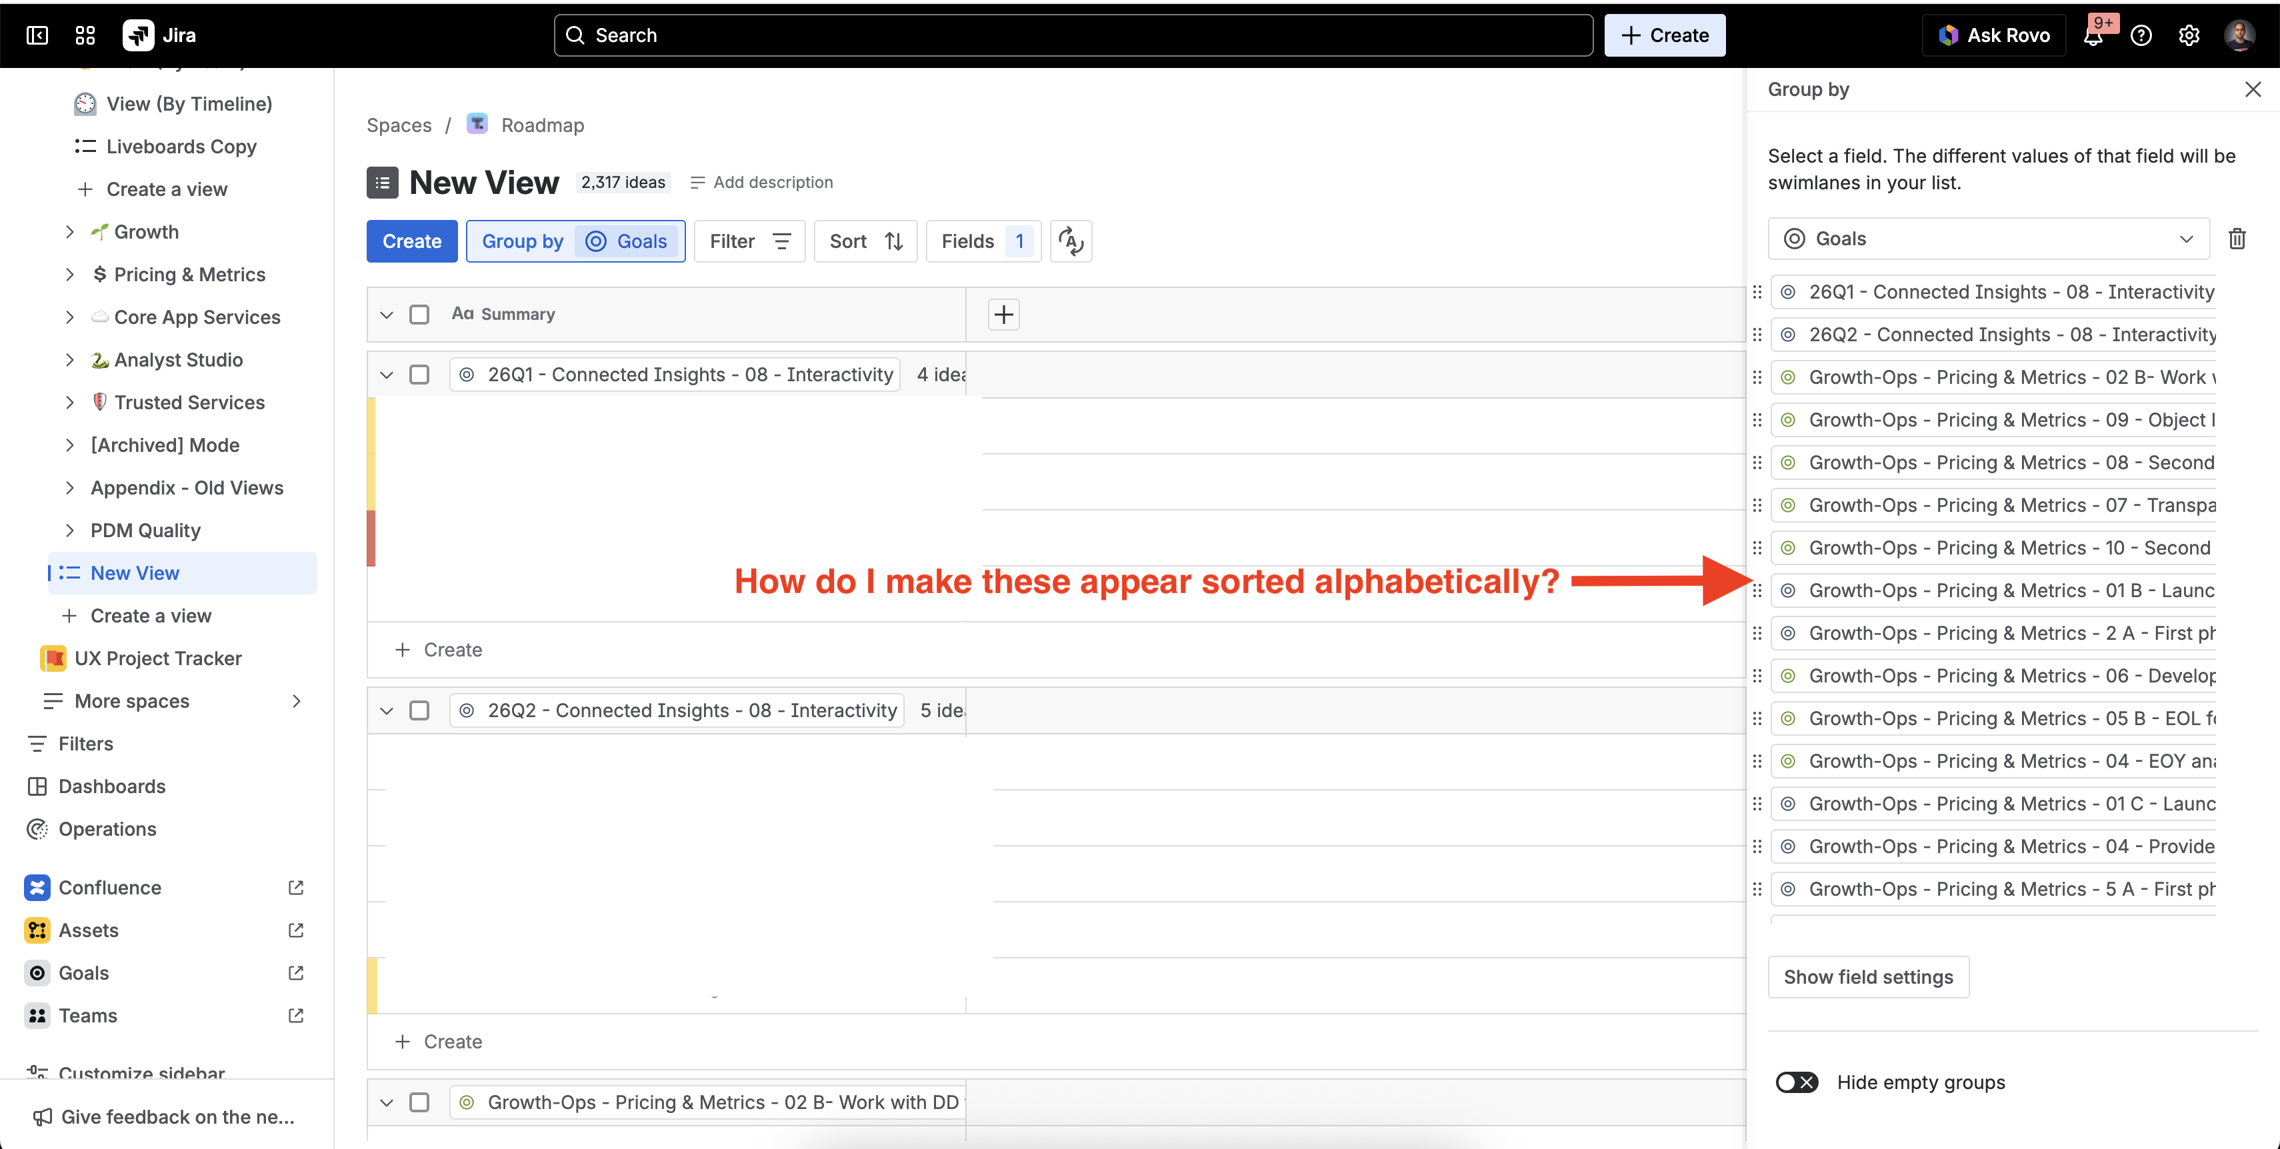Open the Goals field dropdown
Screen dimensions: 2280x1149
click(x=1988, y=239)
